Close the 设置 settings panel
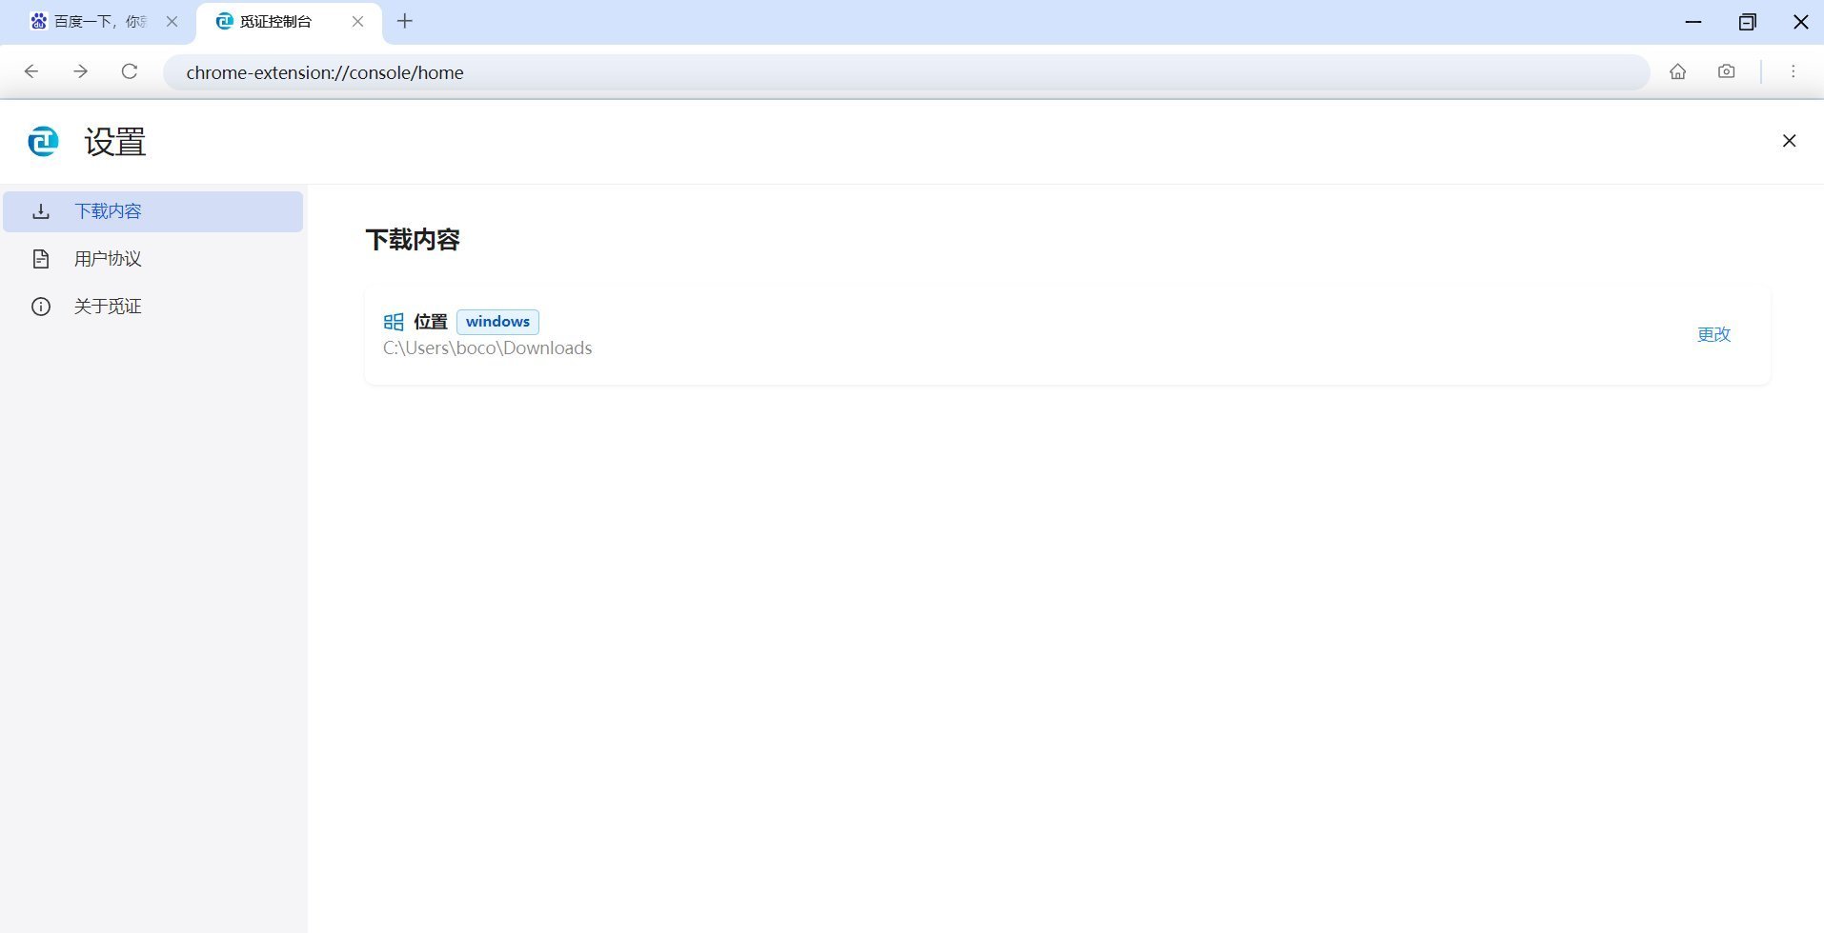The image size is (1824, 933). coord(1789,141)
